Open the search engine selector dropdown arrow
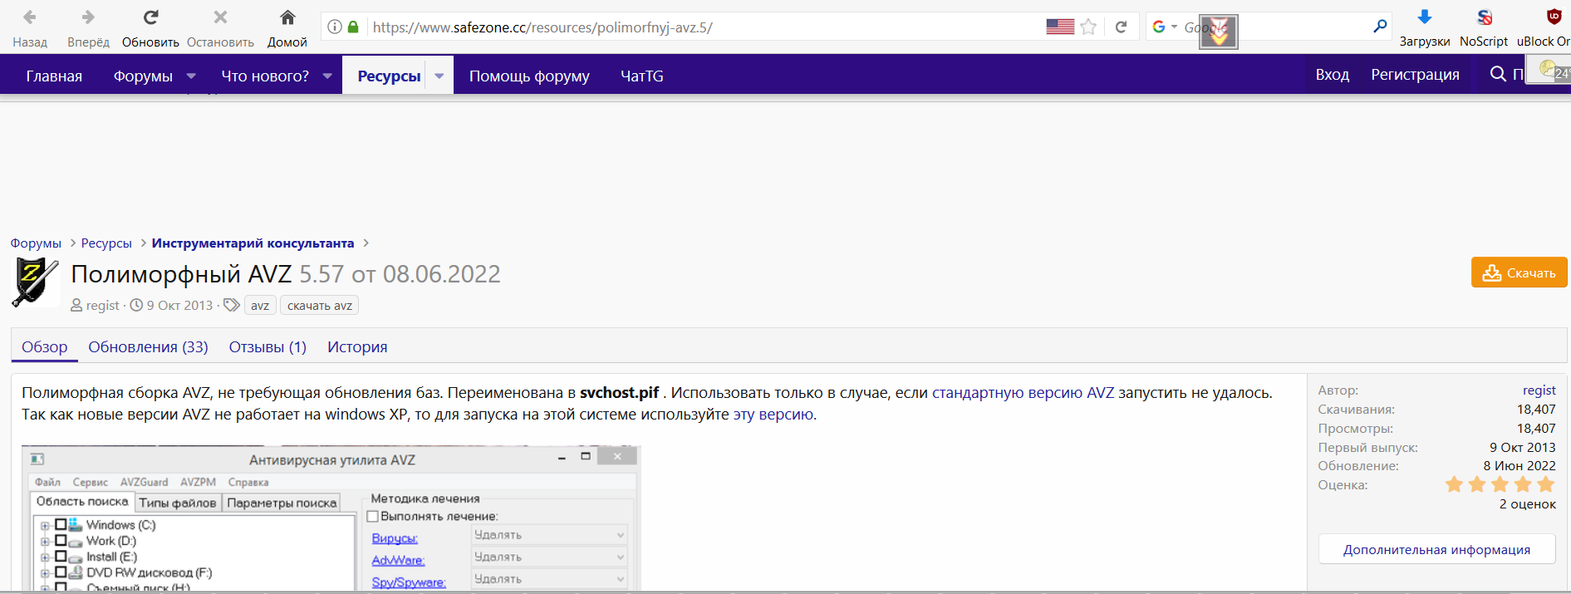This screenshot has width=1571, height=594. click(x=1174, y=27)
